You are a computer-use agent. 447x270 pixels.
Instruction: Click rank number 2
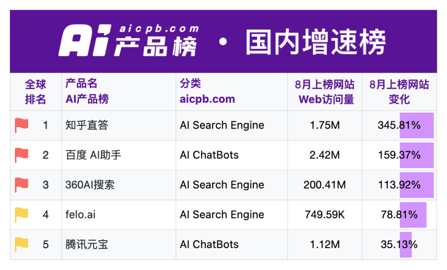45,155
